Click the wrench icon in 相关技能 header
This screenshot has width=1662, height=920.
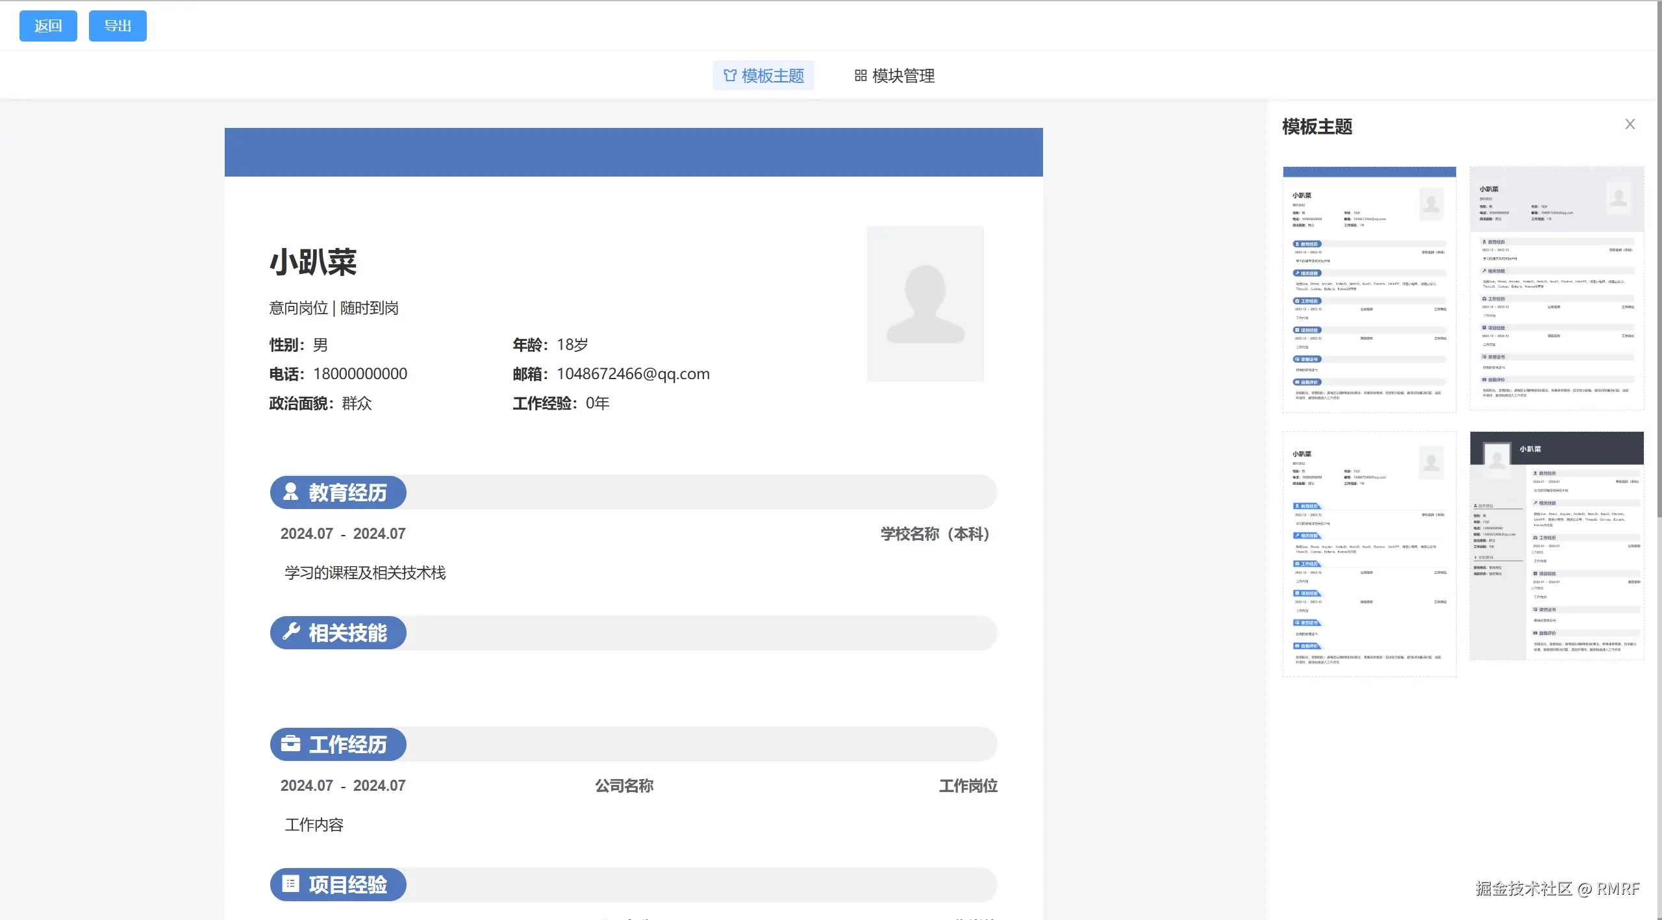(x=290, y=632)
